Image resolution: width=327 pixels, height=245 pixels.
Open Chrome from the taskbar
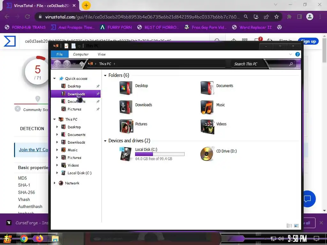pyautogui.click(x=24, y=239)
